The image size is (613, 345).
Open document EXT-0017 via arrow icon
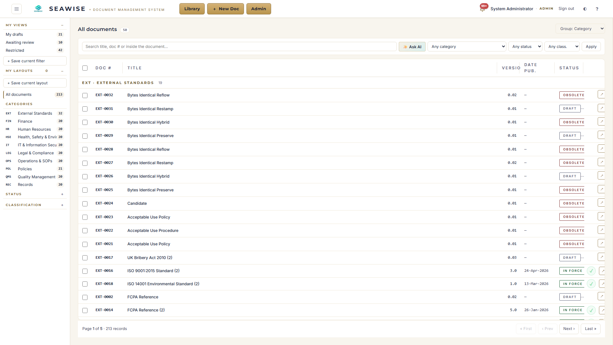coord(602,257)
